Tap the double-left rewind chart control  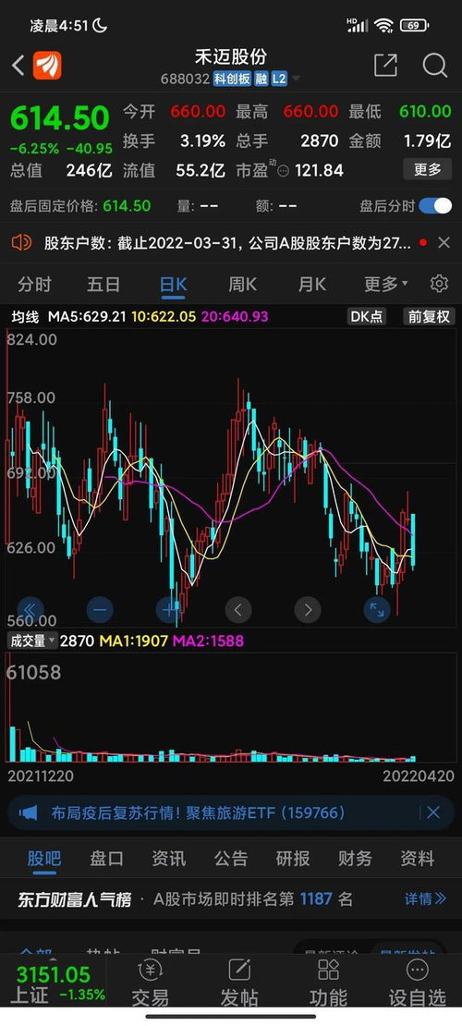[30, 610]
